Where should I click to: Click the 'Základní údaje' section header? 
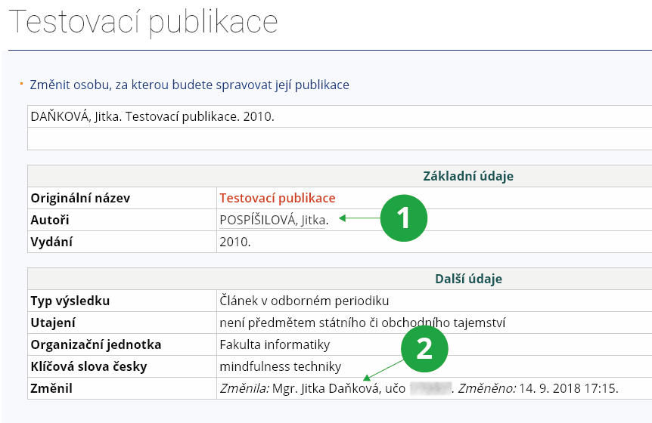coord(467,176)
